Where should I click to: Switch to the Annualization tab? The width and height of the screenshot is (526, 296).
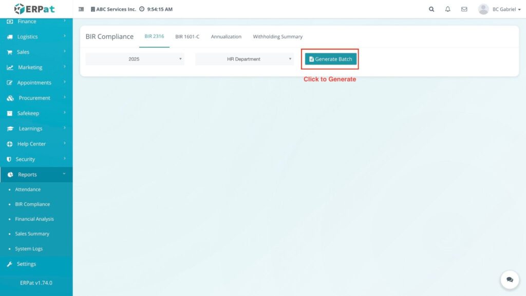(x=226, y=37)
